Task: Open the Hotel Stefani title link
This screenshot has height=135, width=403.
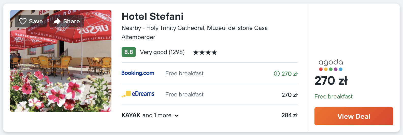Action: click(152, 16)
